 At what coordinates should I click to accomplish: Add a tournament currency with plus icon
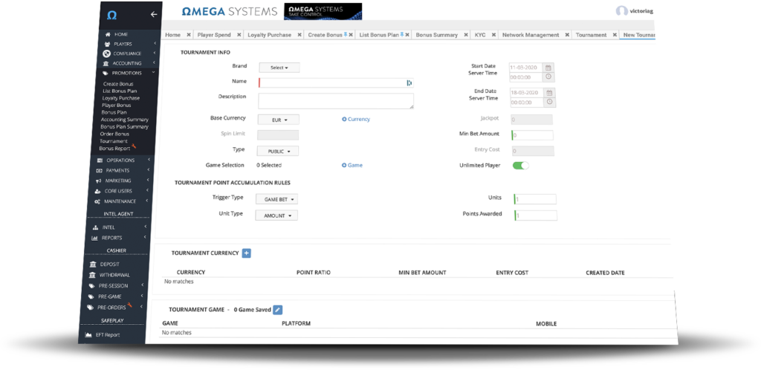point(247,253)
